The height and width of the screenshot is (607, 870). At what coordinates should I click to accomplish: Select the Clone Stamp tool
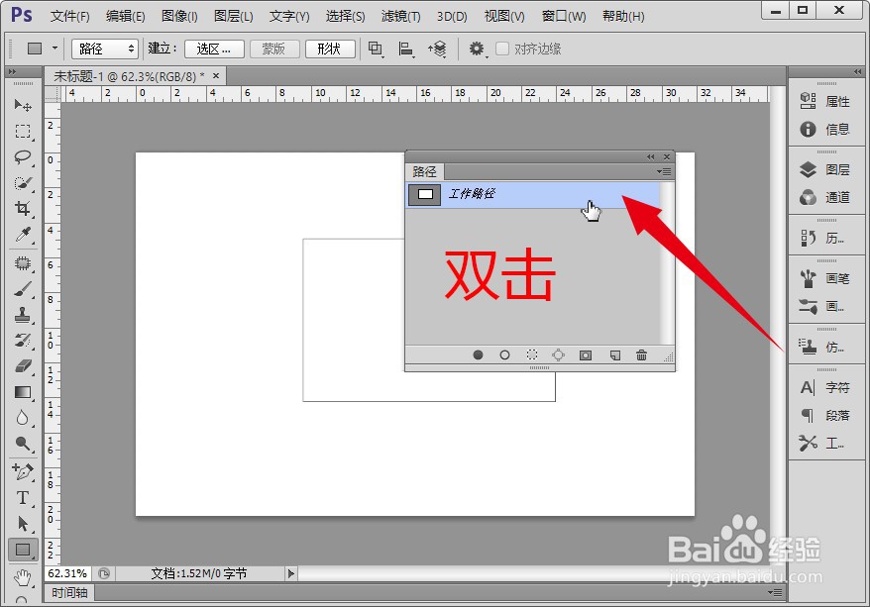pos(23,315)
